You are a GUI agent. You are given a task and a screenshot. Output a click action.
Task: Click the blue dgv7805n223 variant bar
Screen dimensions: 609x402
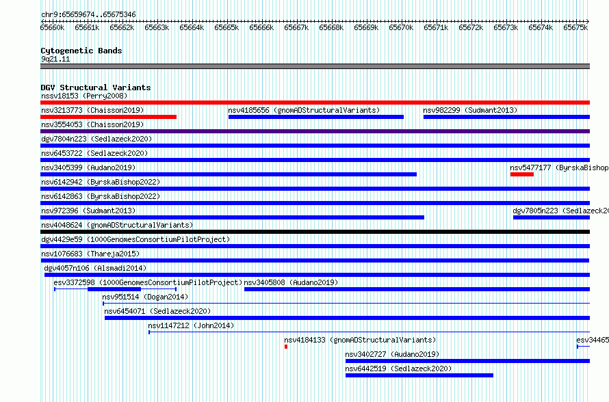pos(552,217)
